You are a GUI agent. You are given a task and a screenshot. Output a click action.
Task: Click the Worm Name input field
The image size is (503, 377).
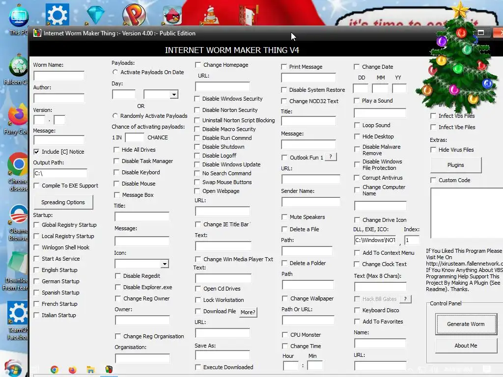click(59, 76)
